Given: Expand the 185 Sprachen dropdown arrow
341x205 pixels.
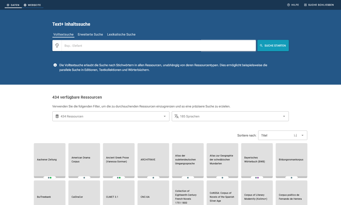Looking at the screenshot, I should [x=284, y=116].
